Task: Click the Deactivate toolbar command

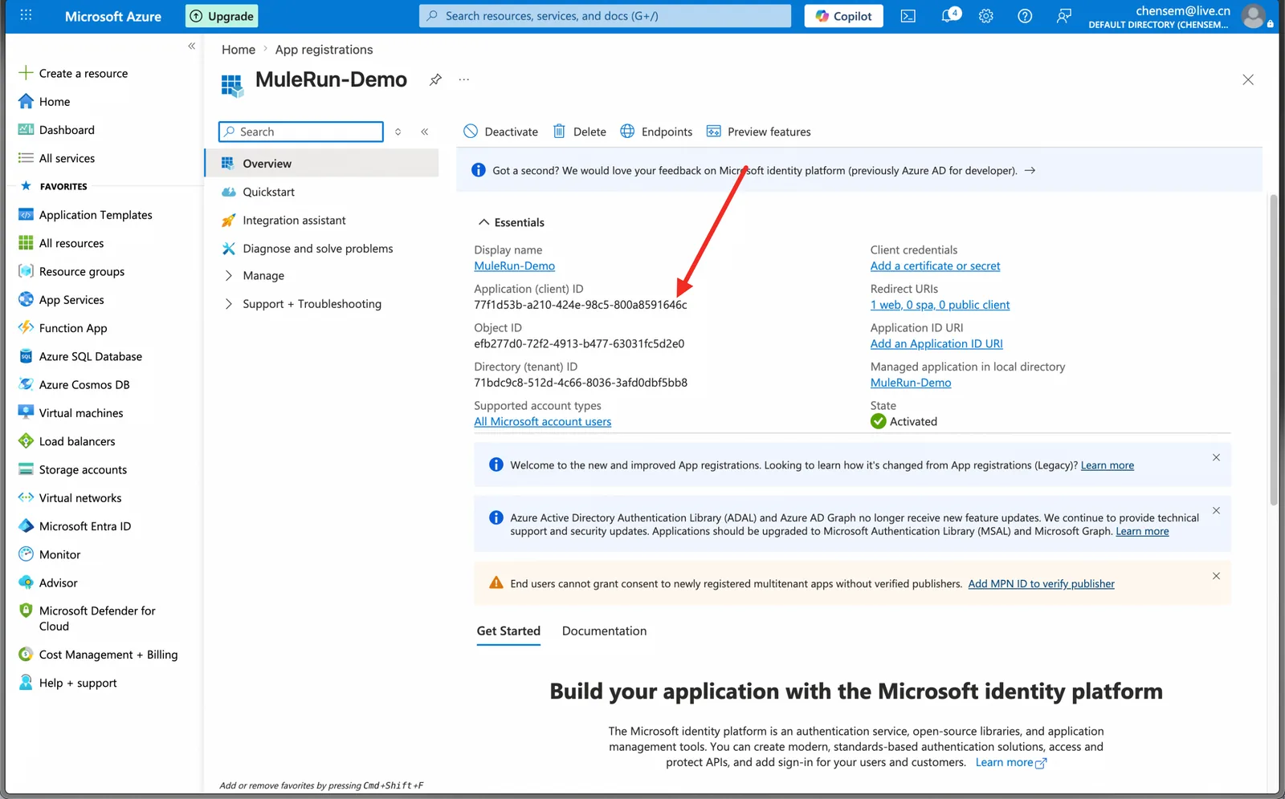Action: tap(501, 132)
